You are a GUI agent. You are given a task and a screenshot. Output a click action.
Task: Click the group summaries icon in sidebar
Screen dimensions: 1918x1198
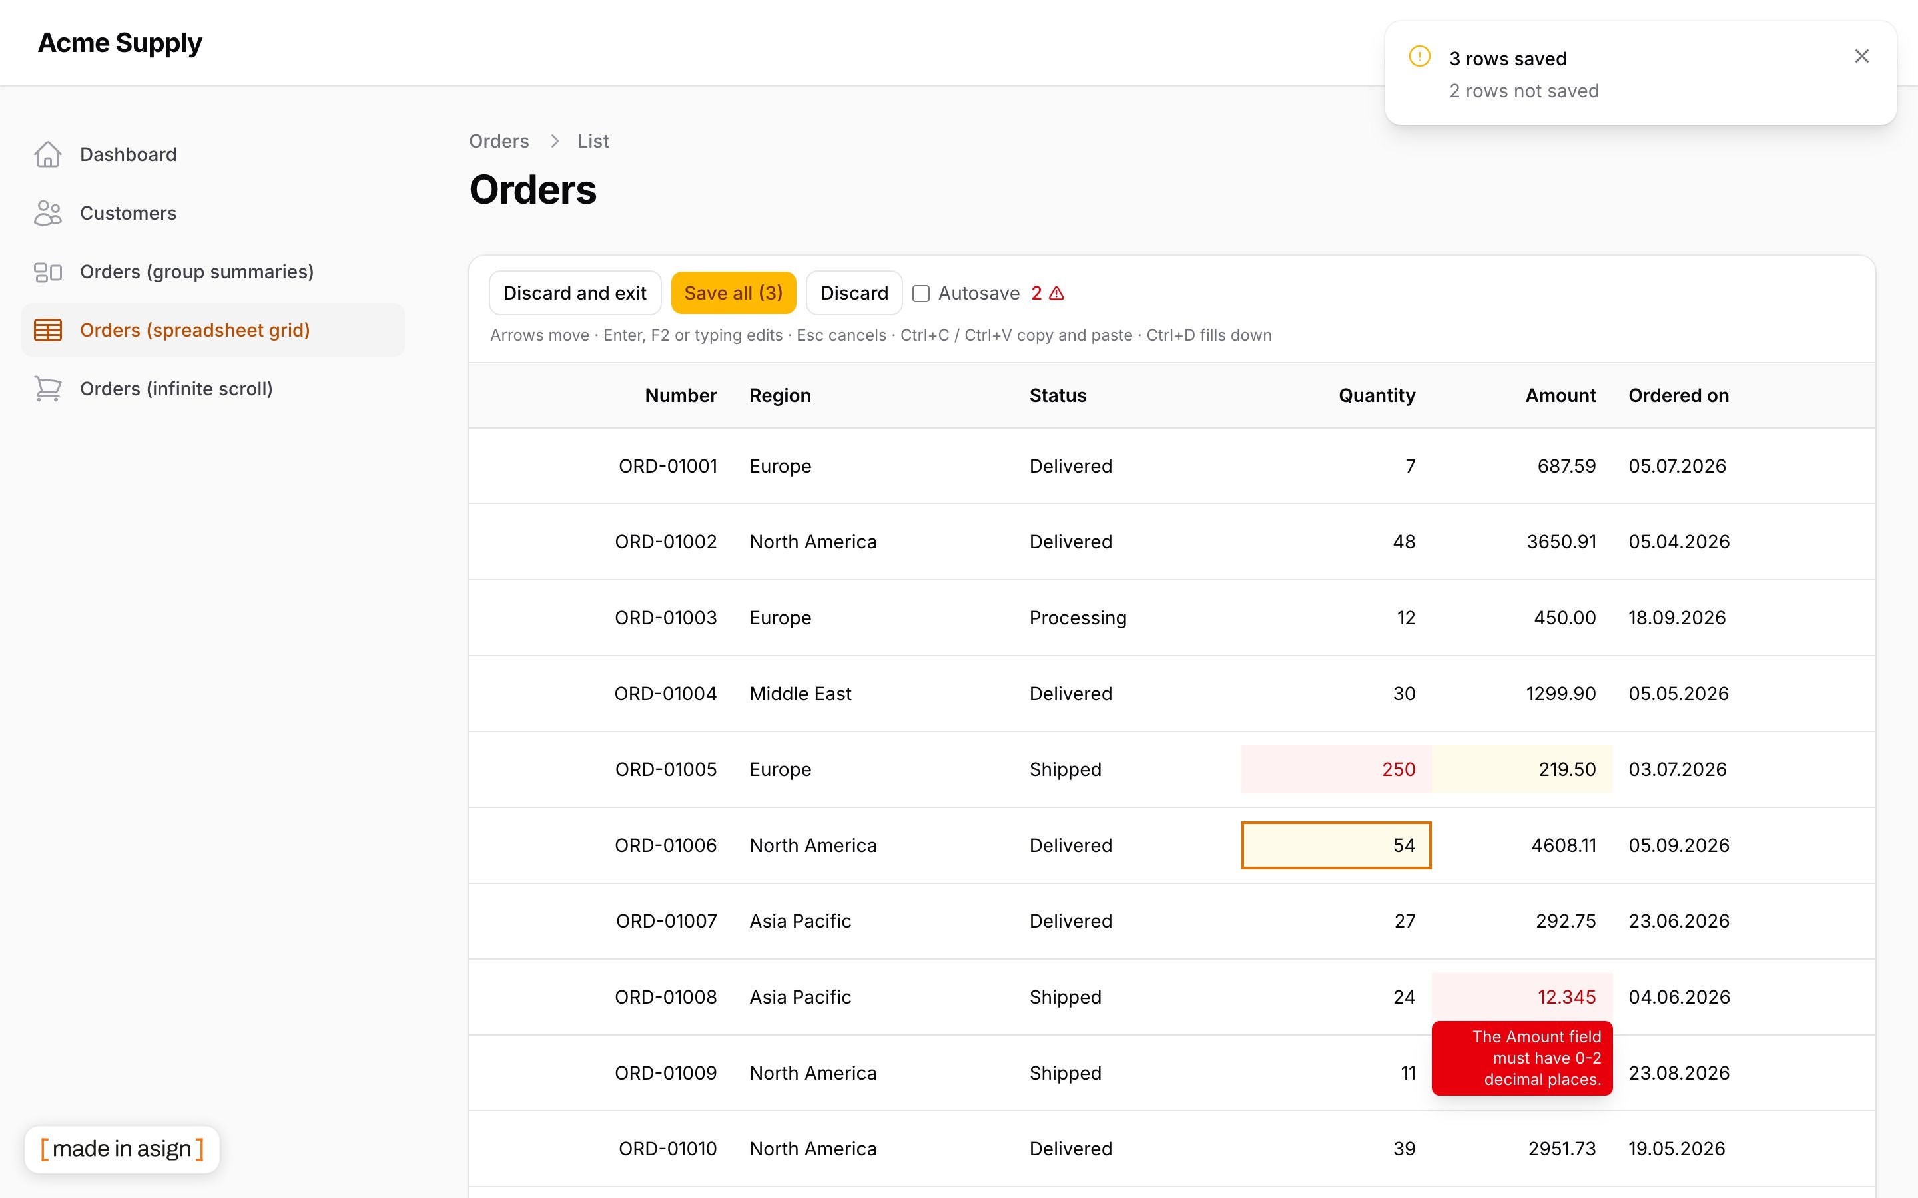[47, 272]
